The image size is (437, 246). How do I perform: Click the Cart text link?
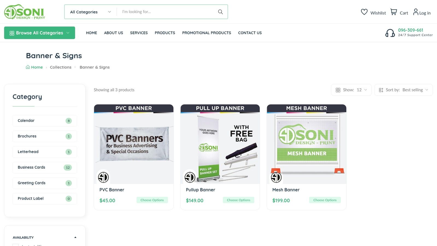404,13
